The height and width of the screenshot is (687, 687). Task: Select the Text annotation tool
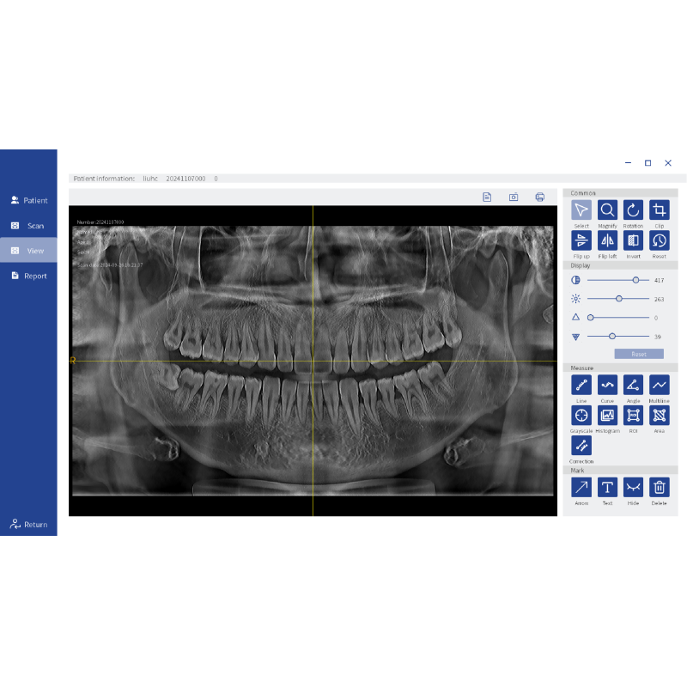pos(607,487)
